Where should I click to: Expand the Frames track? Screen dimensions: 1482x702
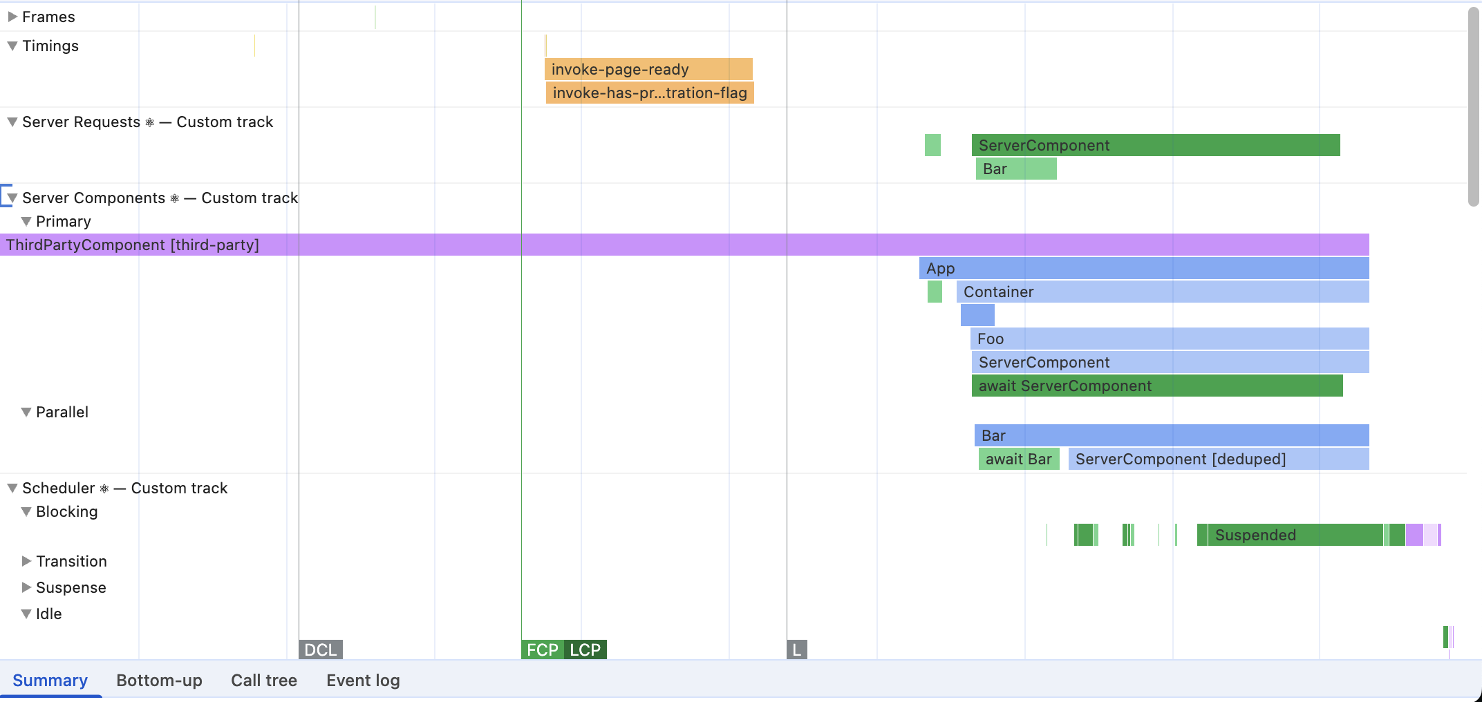12,17
